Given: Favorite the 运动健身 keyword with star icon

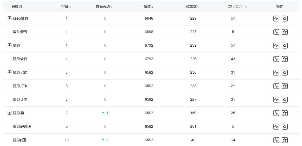Looking at the screenshot, I should 285,32.
